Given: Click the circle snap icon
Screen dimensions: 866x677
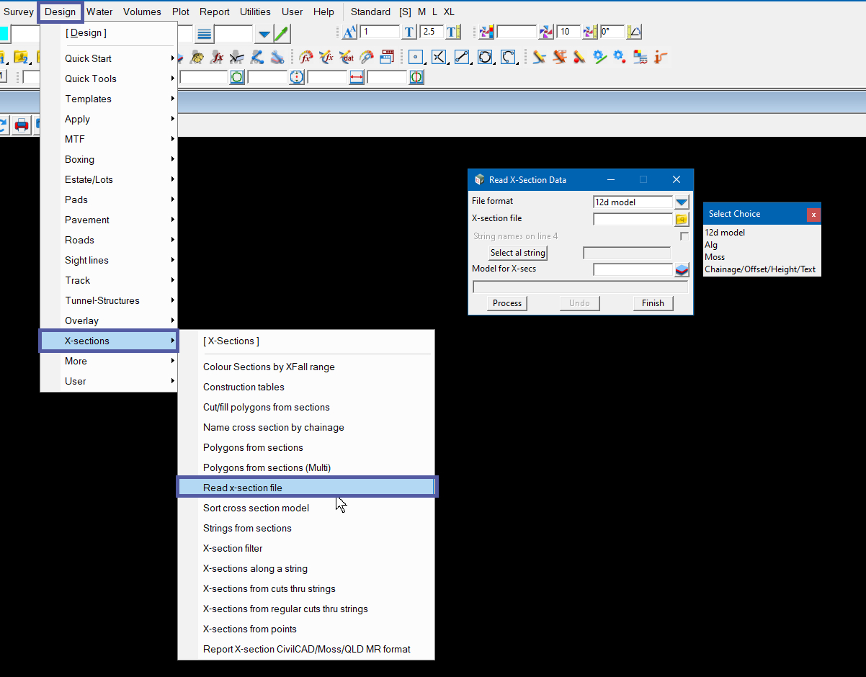Looking at the screenshot, I should coord(485,57).
